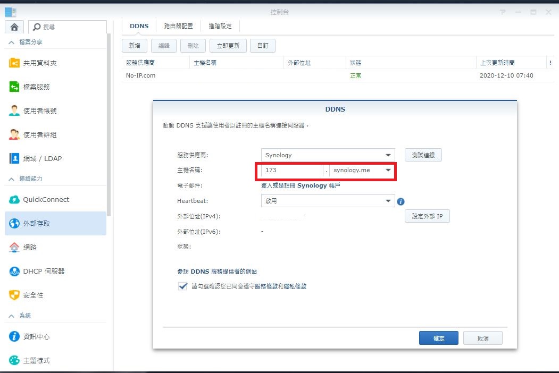This screenshot has width=559, height=373.
Task: Switch to Advanced (進階設定) tab
Action: click(220, 26)
